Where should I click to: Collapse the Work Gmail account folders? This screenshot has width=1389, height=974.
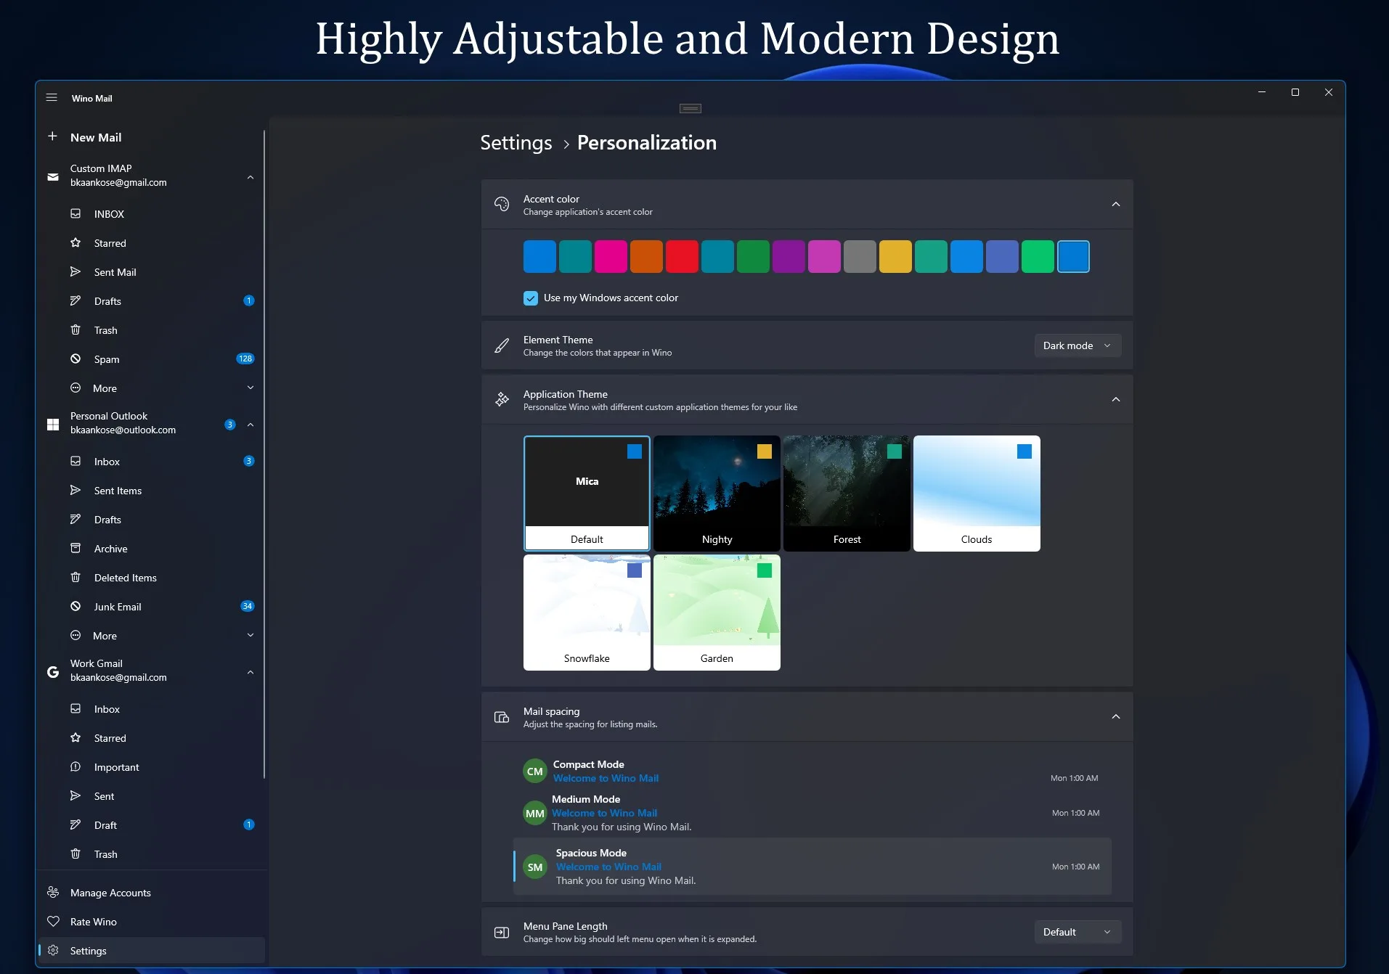pos(250,672)
